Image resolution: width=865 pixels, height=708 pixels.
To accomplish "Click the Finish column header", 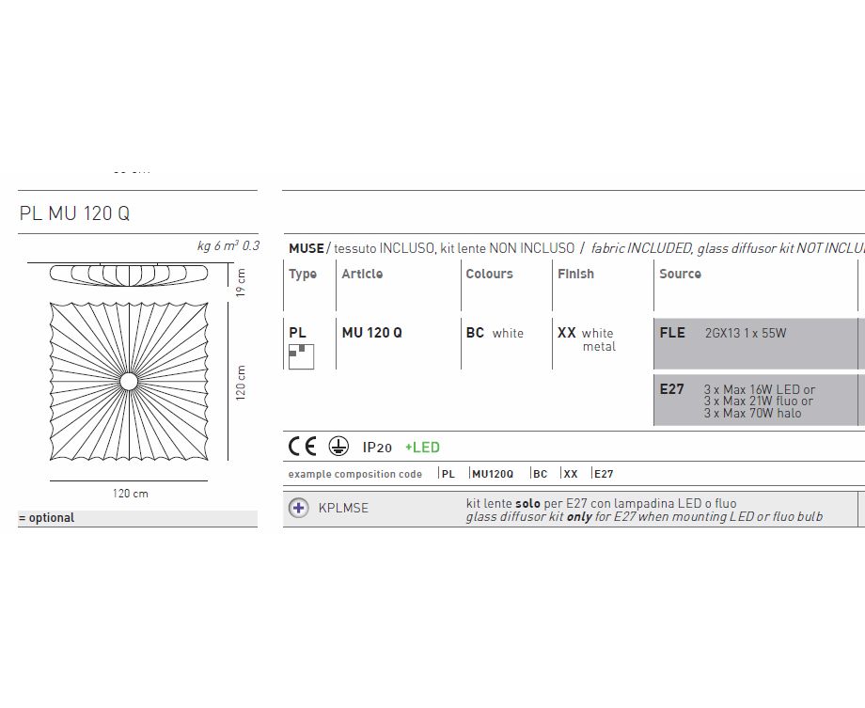I will tap(575, 274).
